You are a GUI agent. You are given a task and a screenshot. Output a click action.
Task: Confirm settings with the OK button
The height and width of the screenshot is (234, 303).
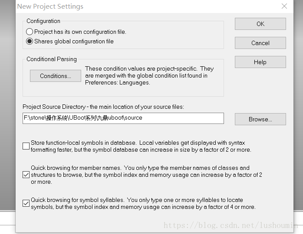(260, 24)
